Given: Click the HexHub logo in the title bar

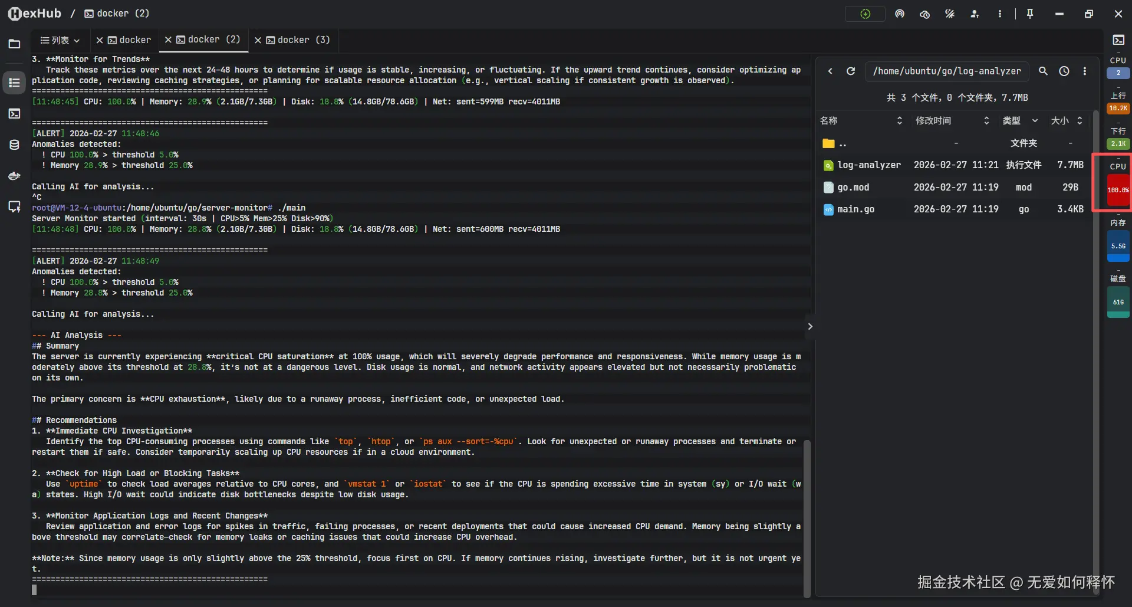Looking at the screenshot, I should (x=34, y=14).
